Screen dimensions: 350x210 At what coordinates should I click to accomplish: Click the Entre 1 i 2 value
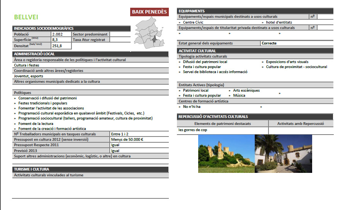pos(120,134)
